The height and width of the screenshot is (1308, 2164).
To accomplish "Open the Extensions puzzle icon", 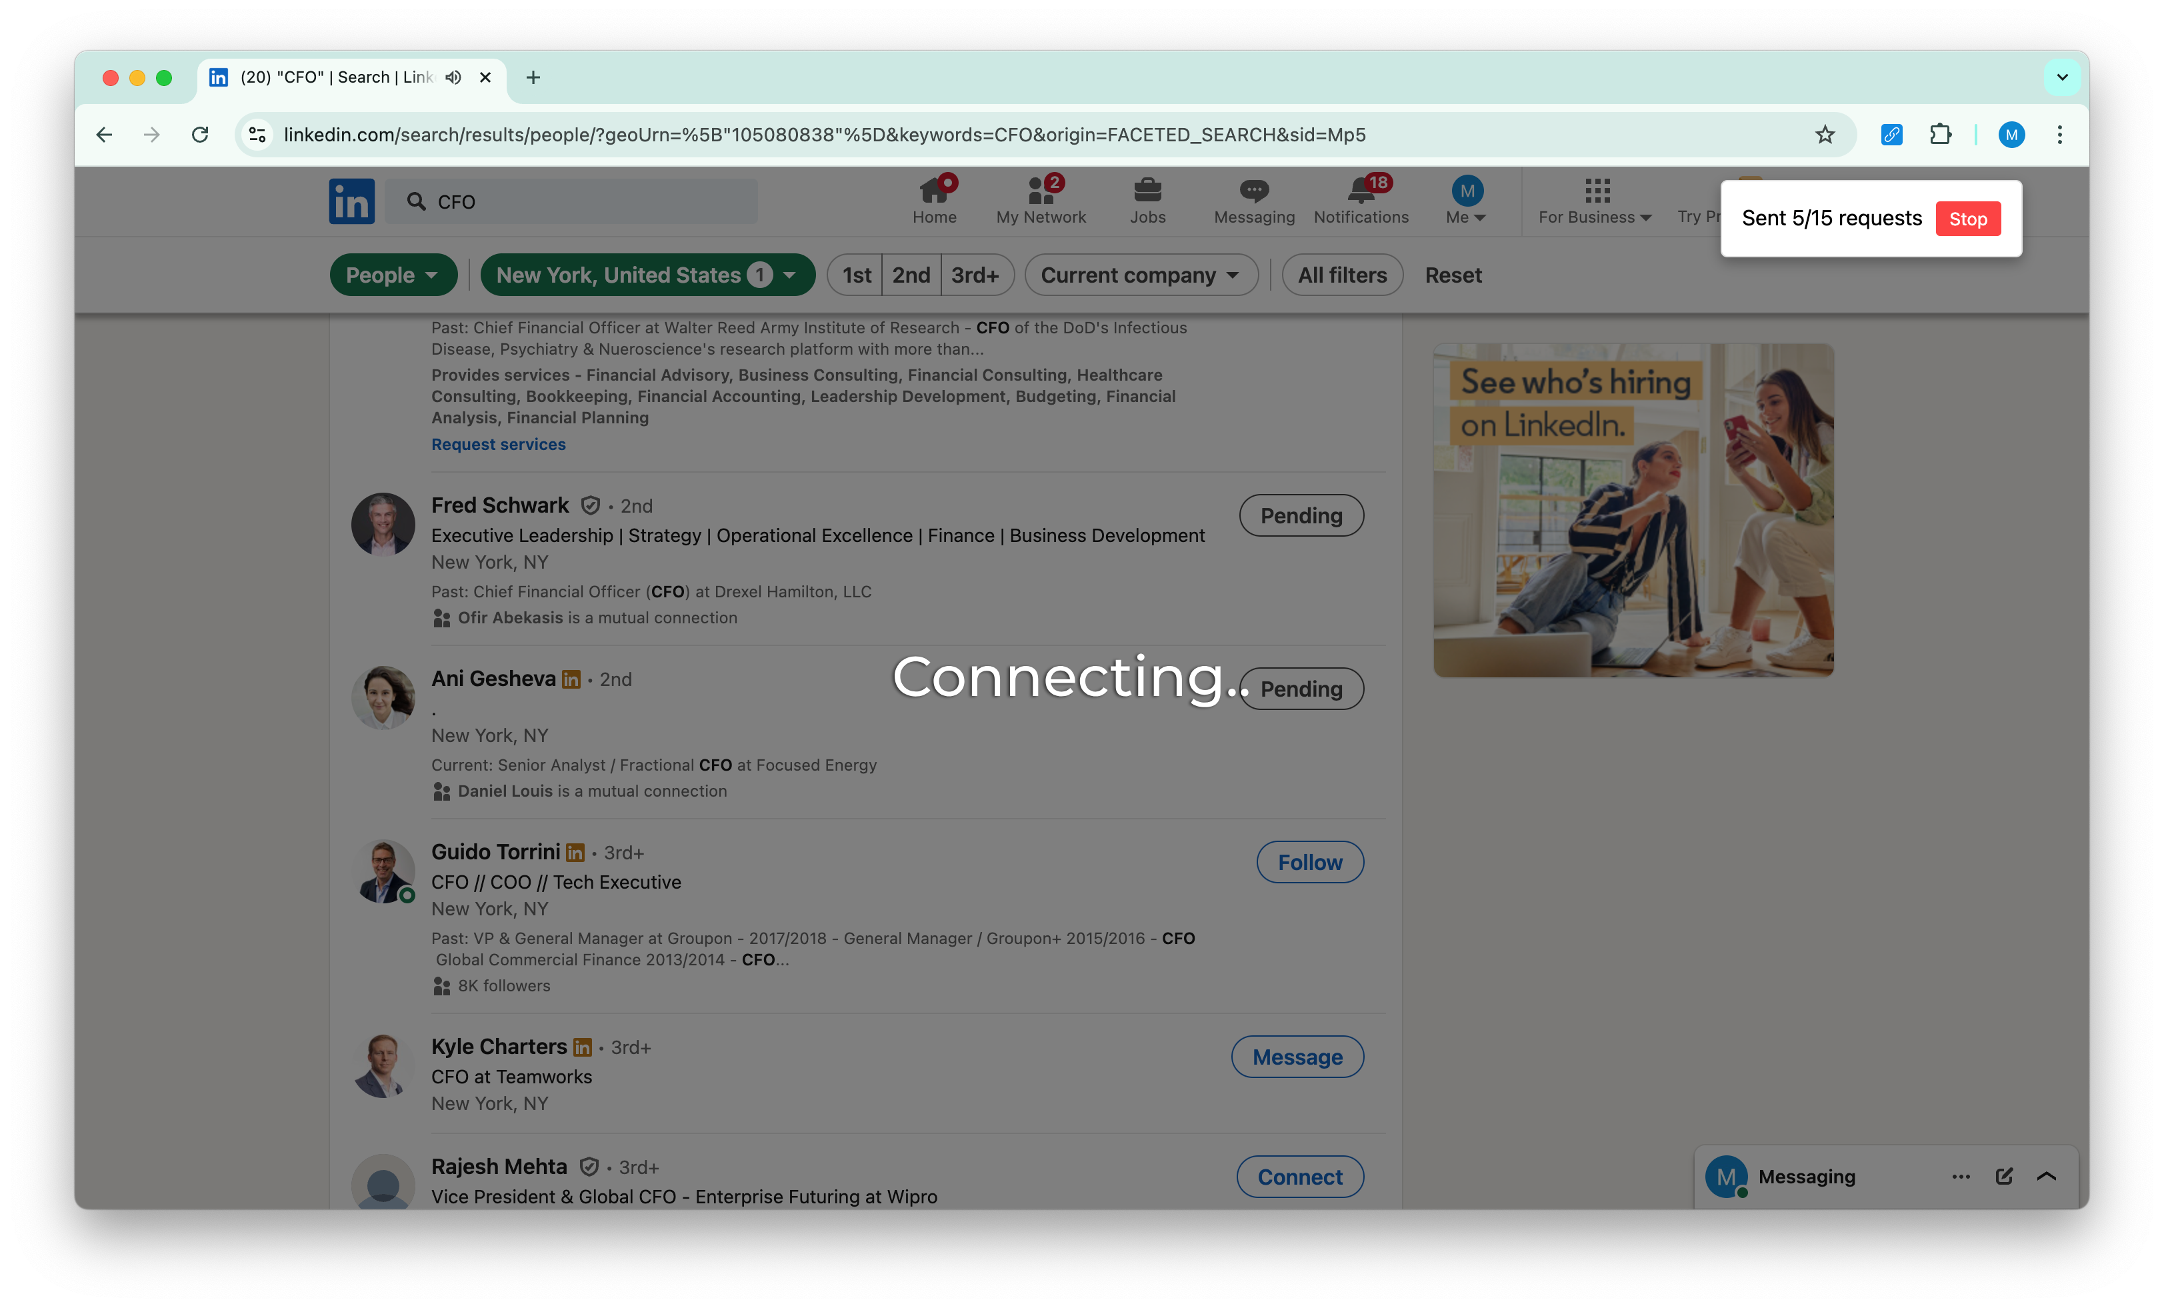I will [1940, 135].
